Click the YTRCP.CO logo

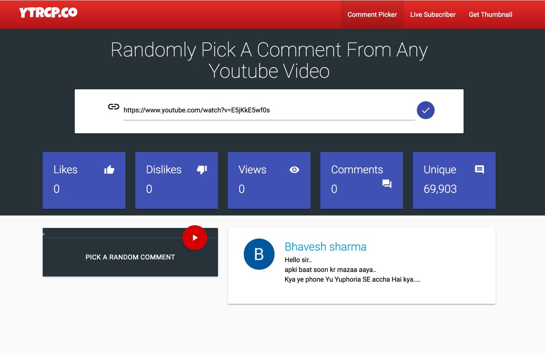(48, 12)
